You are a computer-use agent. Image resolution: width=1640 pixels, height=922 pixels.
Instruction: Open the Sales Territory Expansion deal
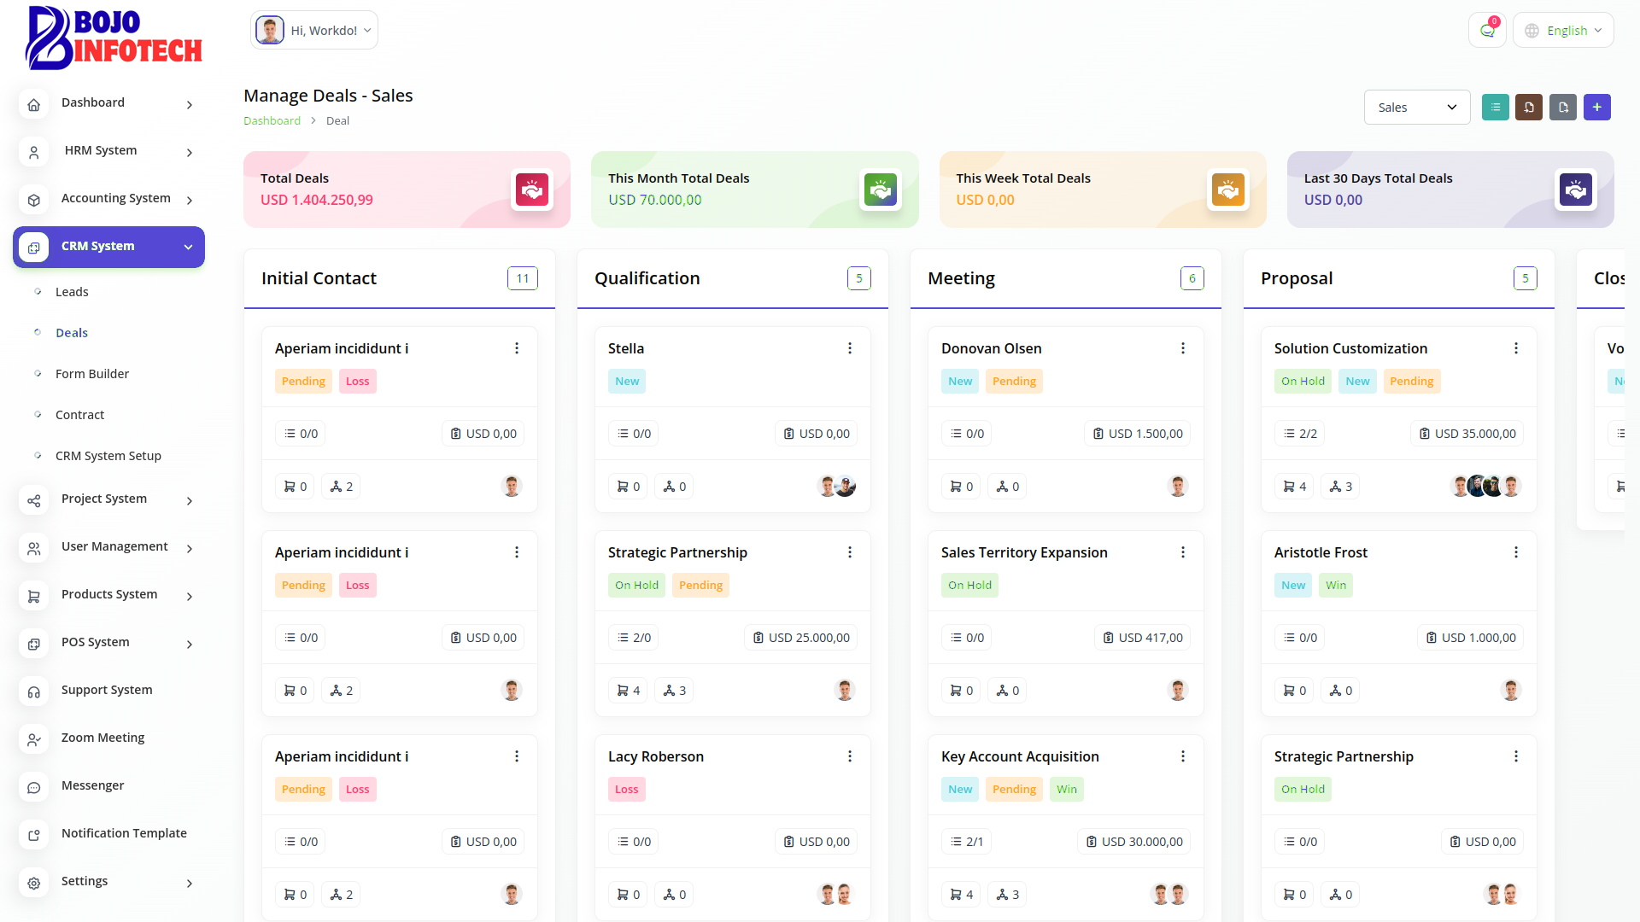[1024, 552]
